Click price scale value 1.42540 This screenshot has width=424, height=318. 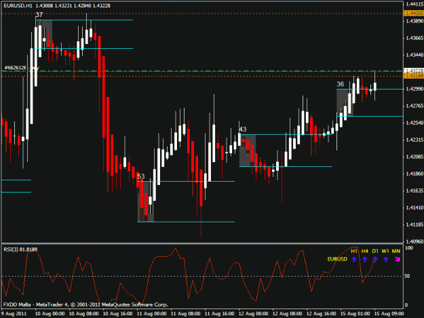coord(415,123)
